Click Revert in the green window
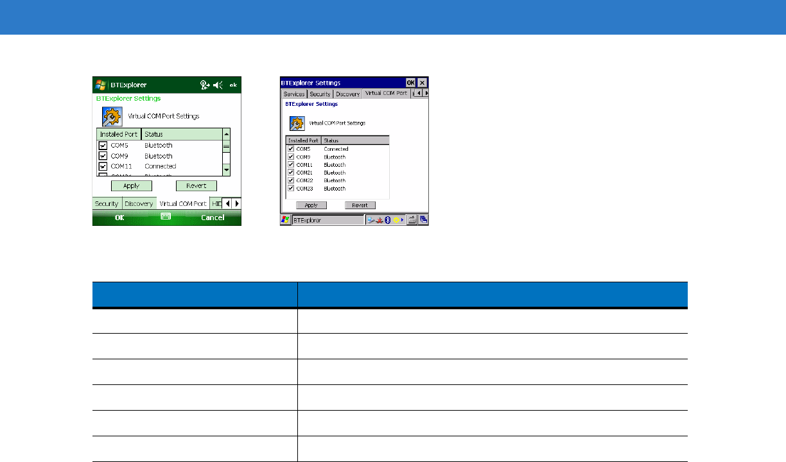Viewport: 786px width, 462px height. point(196,185)
